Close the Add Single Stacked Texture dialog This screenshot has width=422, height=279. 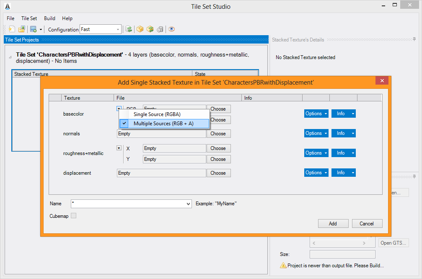pyautogui.click(x=382, y=81)
